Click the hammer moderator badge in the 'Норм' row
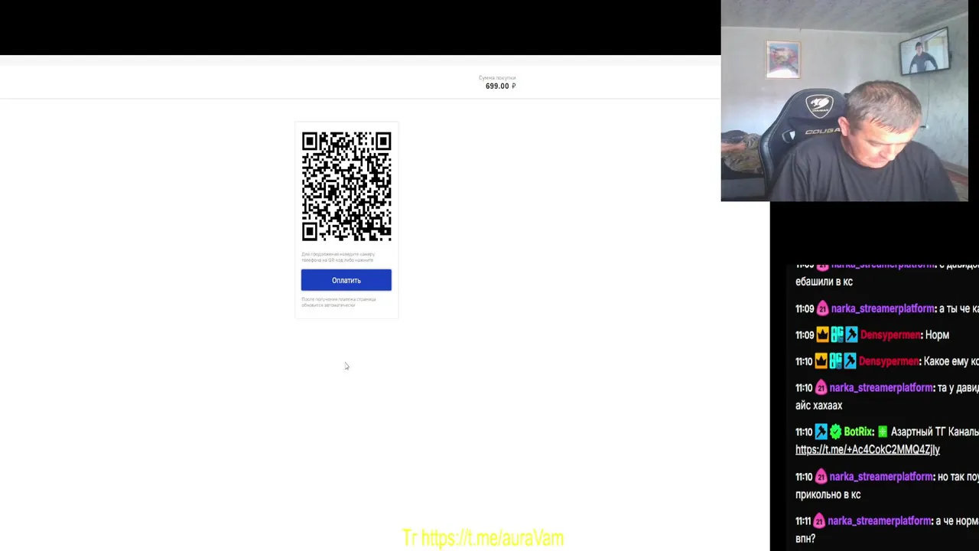The image size is (979, 551). [851, 335]
